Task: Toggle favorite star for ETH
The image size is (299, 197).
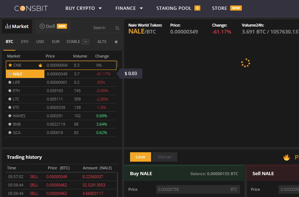Action: tap(10, 91)
